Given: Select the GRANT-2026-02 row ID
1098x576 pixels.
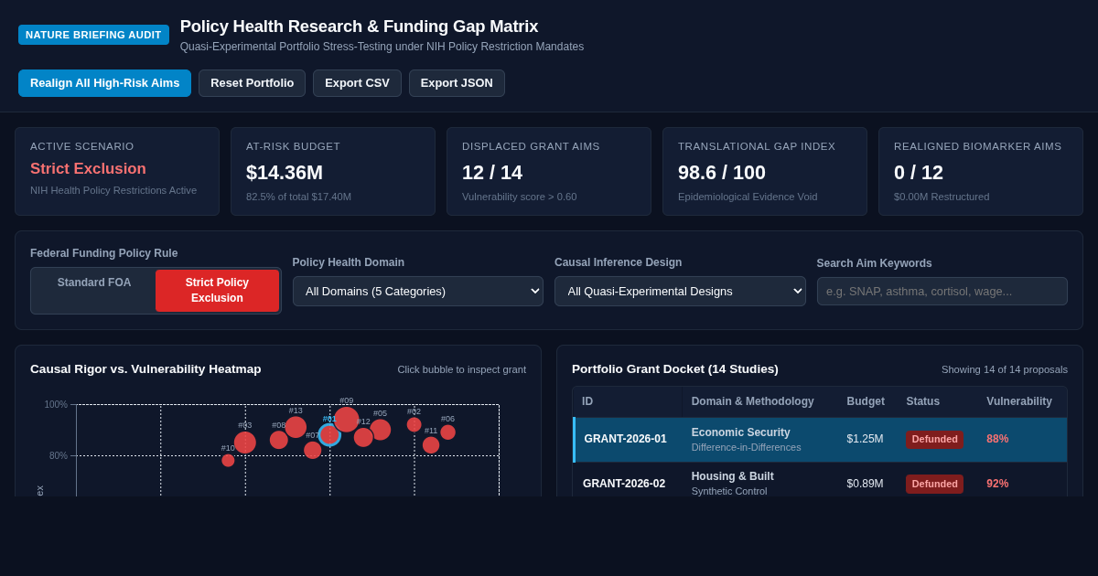Looking at the screenshot, I should click(624, 484).
